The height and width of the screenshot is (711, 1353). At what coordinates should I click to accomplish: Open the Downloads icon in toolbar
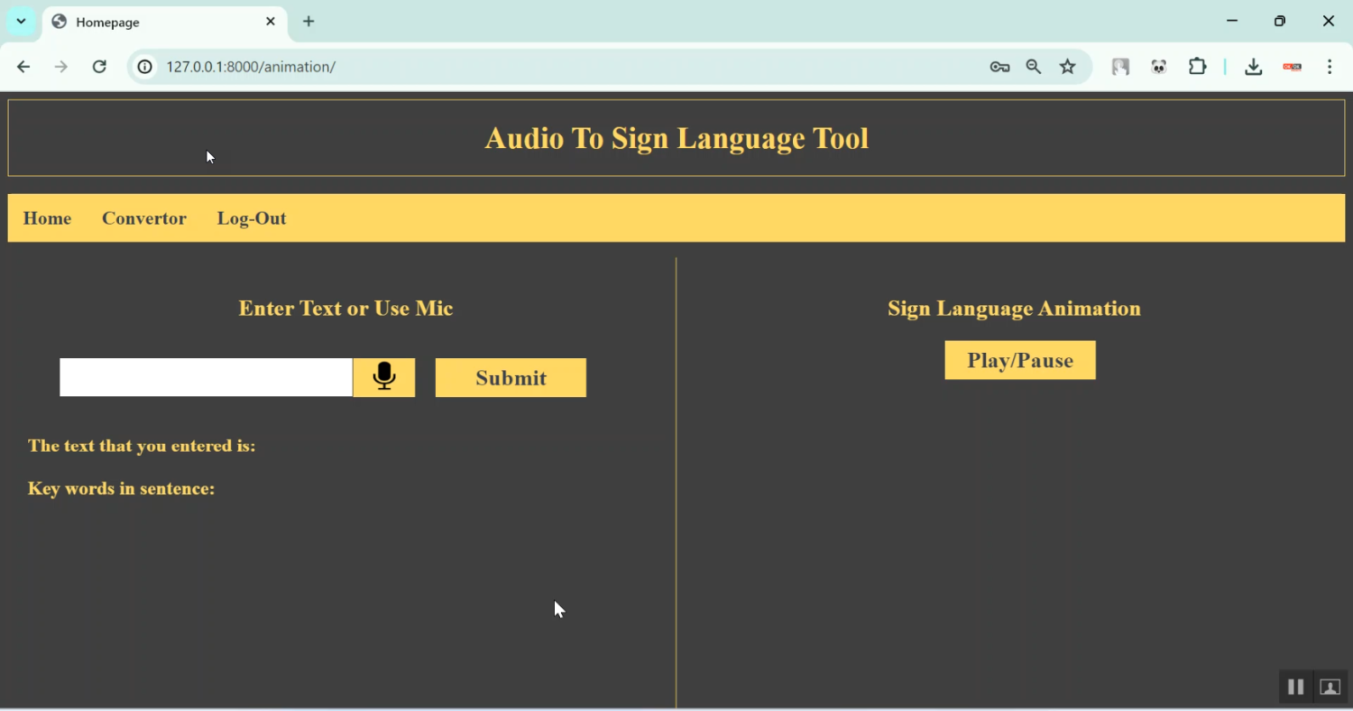(1253, 67)
